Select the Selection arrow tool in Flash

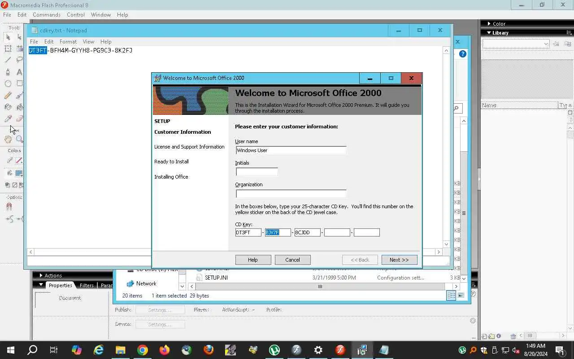pos(8,37)
